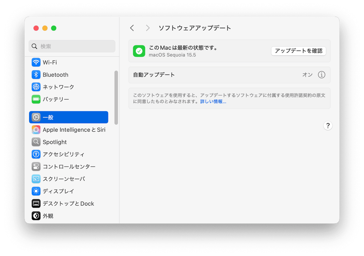Select the Bluetooth icon in sidebar
The width and height of the screenshot is (364, 256).
[x=36, y=75]
